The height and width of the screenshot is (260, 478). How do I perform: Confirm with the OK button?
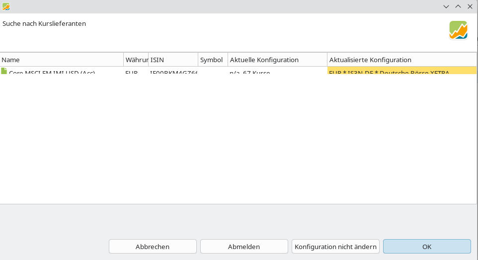[427, 247]
